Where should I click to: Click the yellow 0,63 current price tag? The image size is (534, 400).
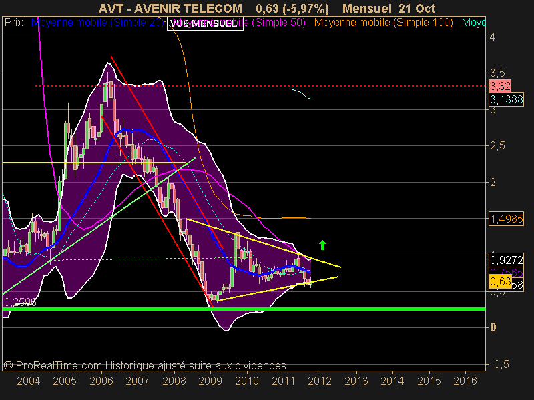pyautogui.click(x=500, y=281)
